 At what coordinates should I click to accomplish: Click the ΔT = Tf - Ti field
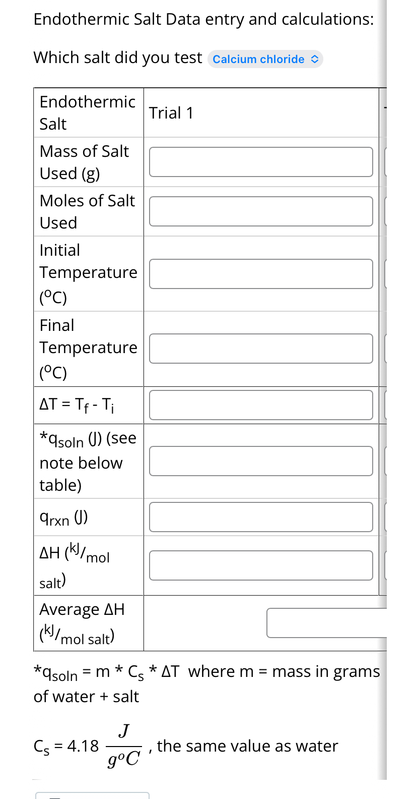click(260, 405)
